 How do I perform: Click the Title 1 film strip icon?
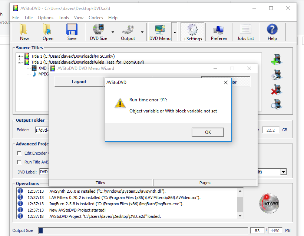coord(27,56)
